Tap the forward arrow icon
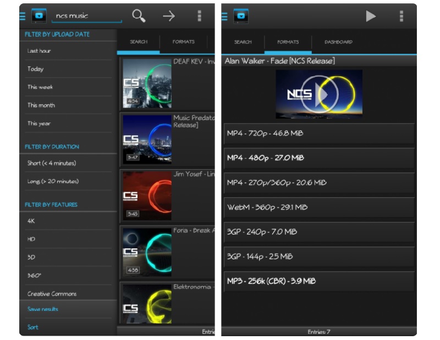440x340 pixels. [x=169, y=16]
